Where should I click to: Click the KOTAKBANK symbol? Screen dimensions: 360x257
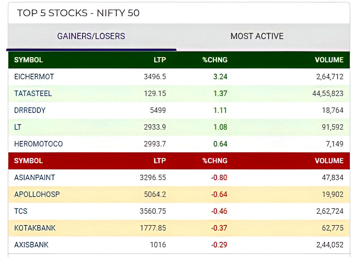pos(35,228)
